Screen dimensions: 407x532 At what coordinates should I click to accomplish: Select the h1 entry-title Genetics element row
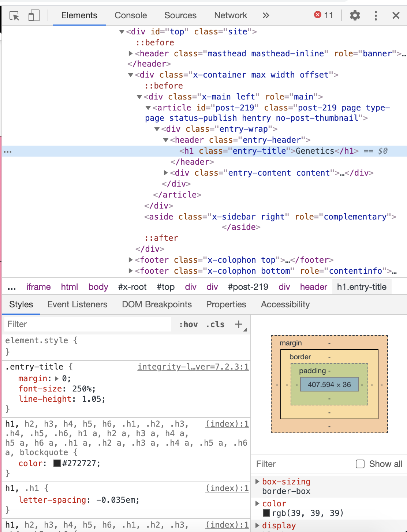click(x=205, y=151)
